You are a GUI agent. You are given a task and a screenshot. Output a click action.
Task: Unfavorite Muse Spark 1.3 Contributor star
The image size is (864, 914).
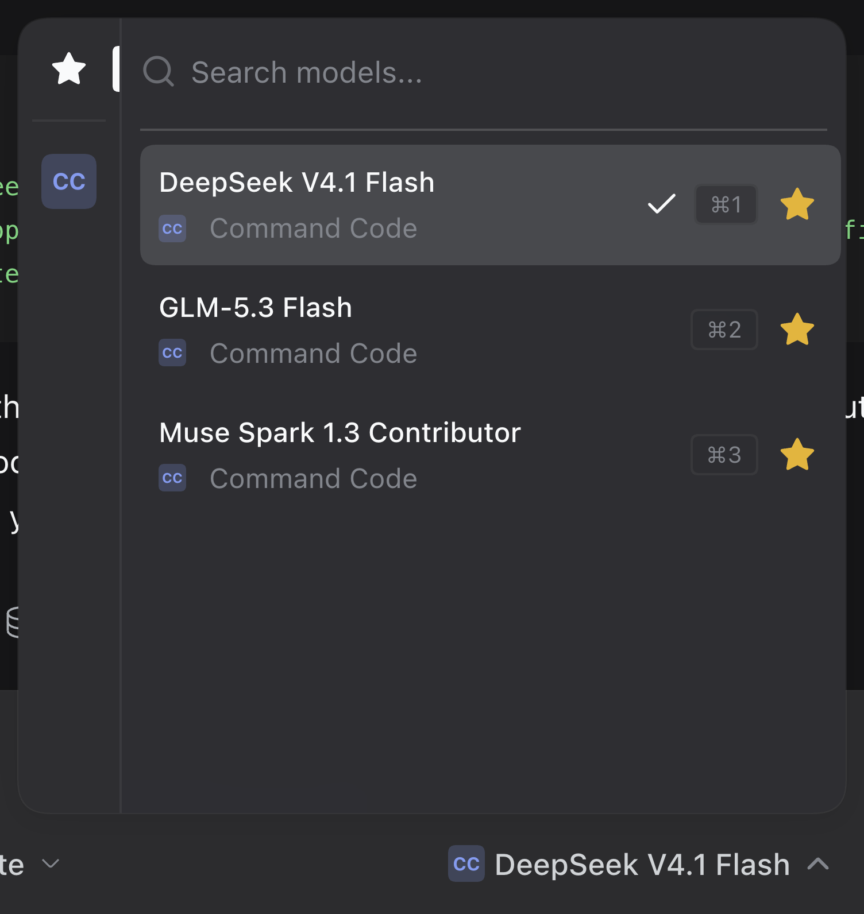797,455
